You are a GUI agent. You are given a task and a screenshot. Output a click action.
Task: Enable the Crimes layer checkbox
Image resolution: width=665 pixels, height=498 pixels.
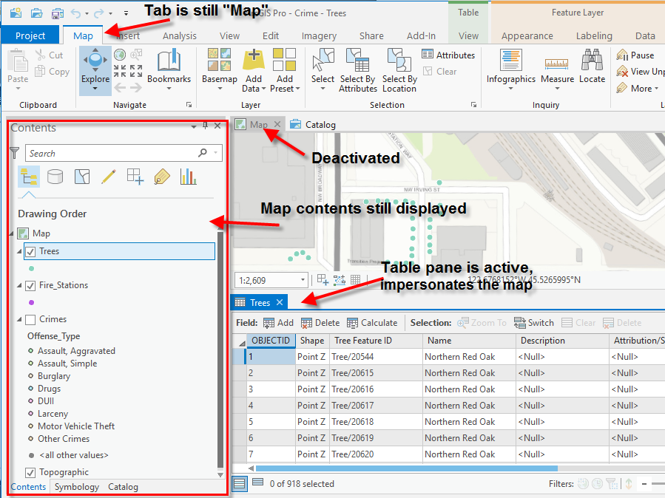point(30,319)
